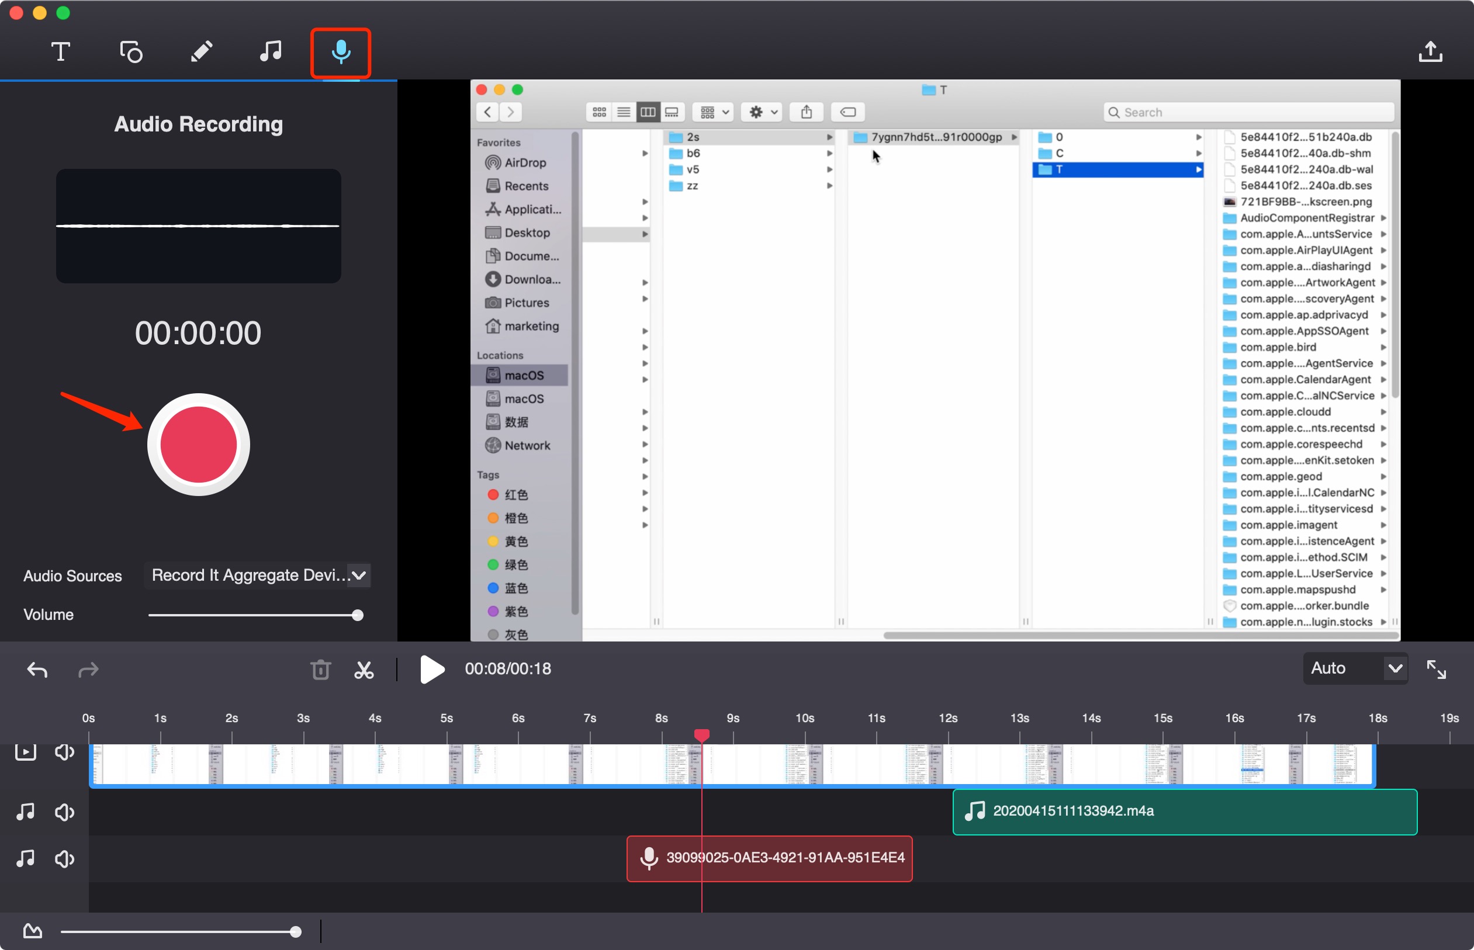
Task: Click Finder share button
Action: pos(807,112)
